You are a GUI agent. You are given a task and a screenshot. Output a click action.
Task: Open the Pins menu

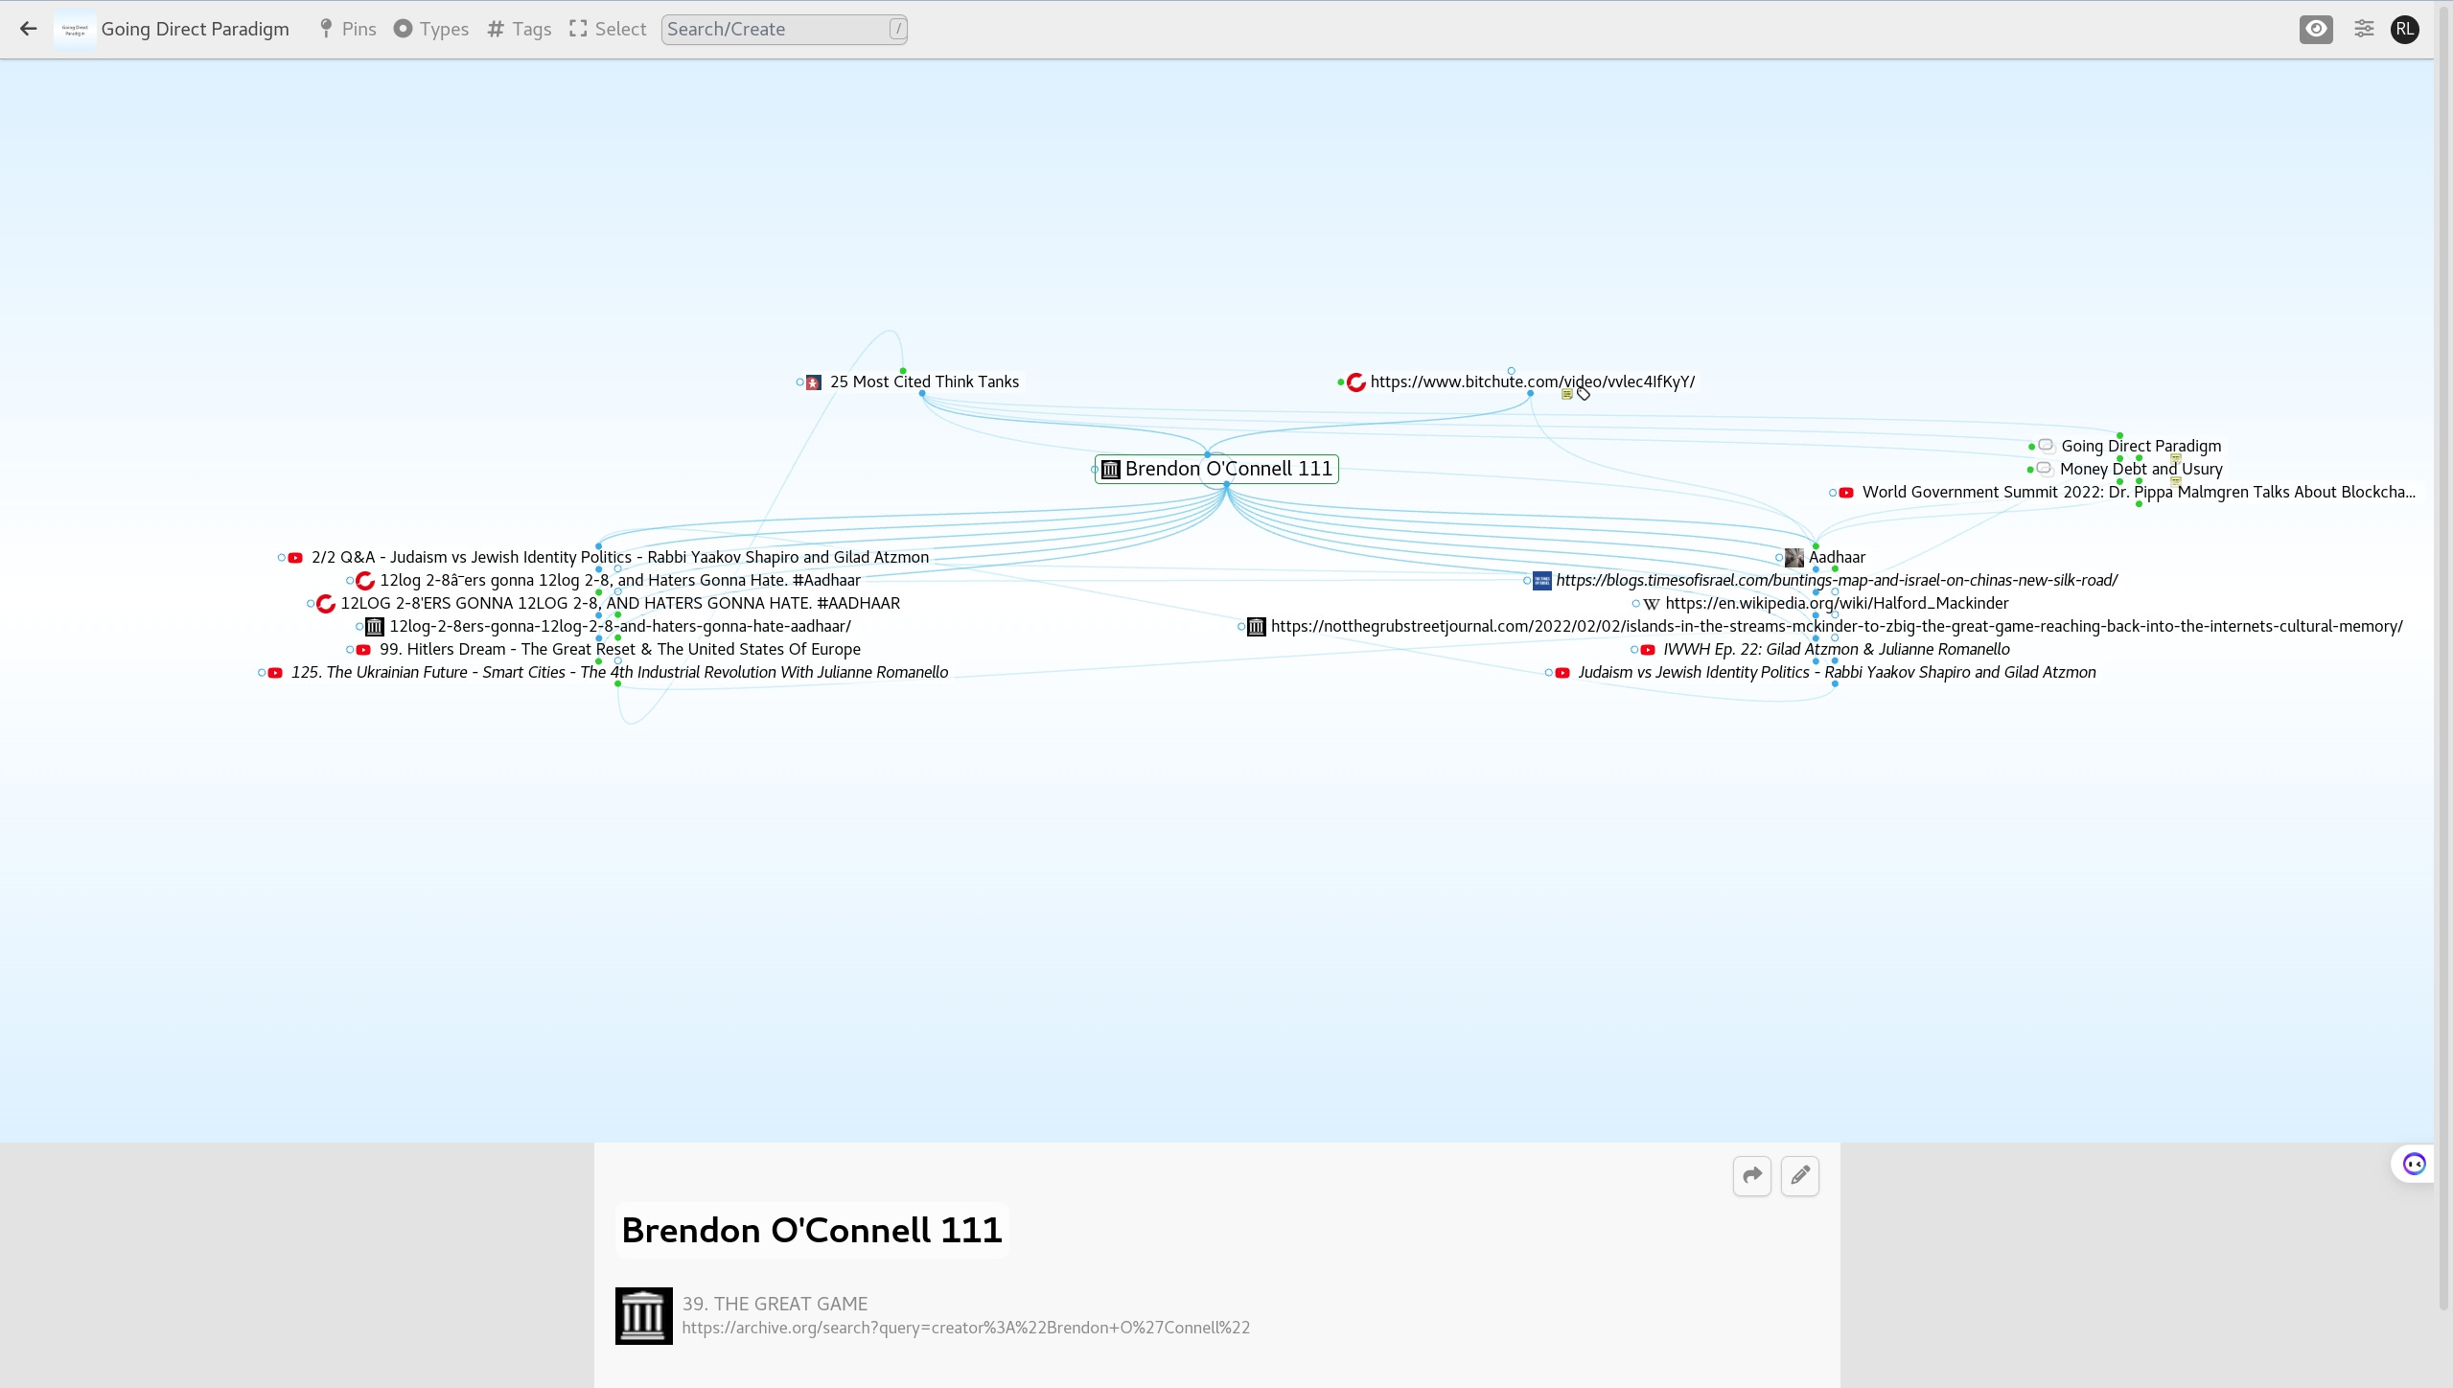[x=347, y=29]
